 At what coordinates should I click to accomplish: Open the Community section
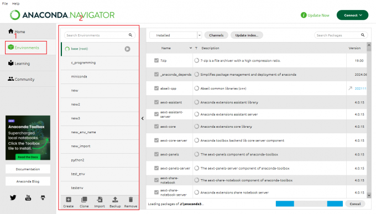click(21, 79)
